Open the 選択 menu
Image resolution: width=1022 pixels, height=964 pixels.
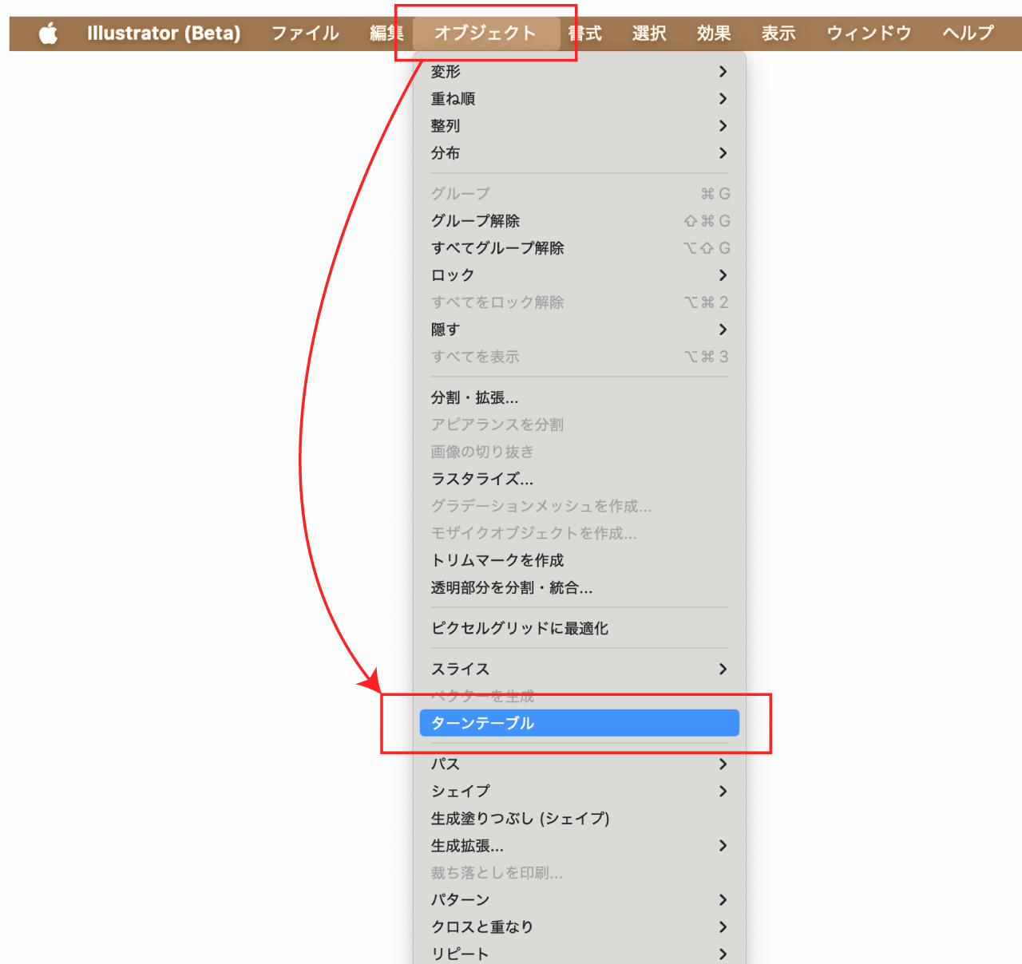(649, 34)
